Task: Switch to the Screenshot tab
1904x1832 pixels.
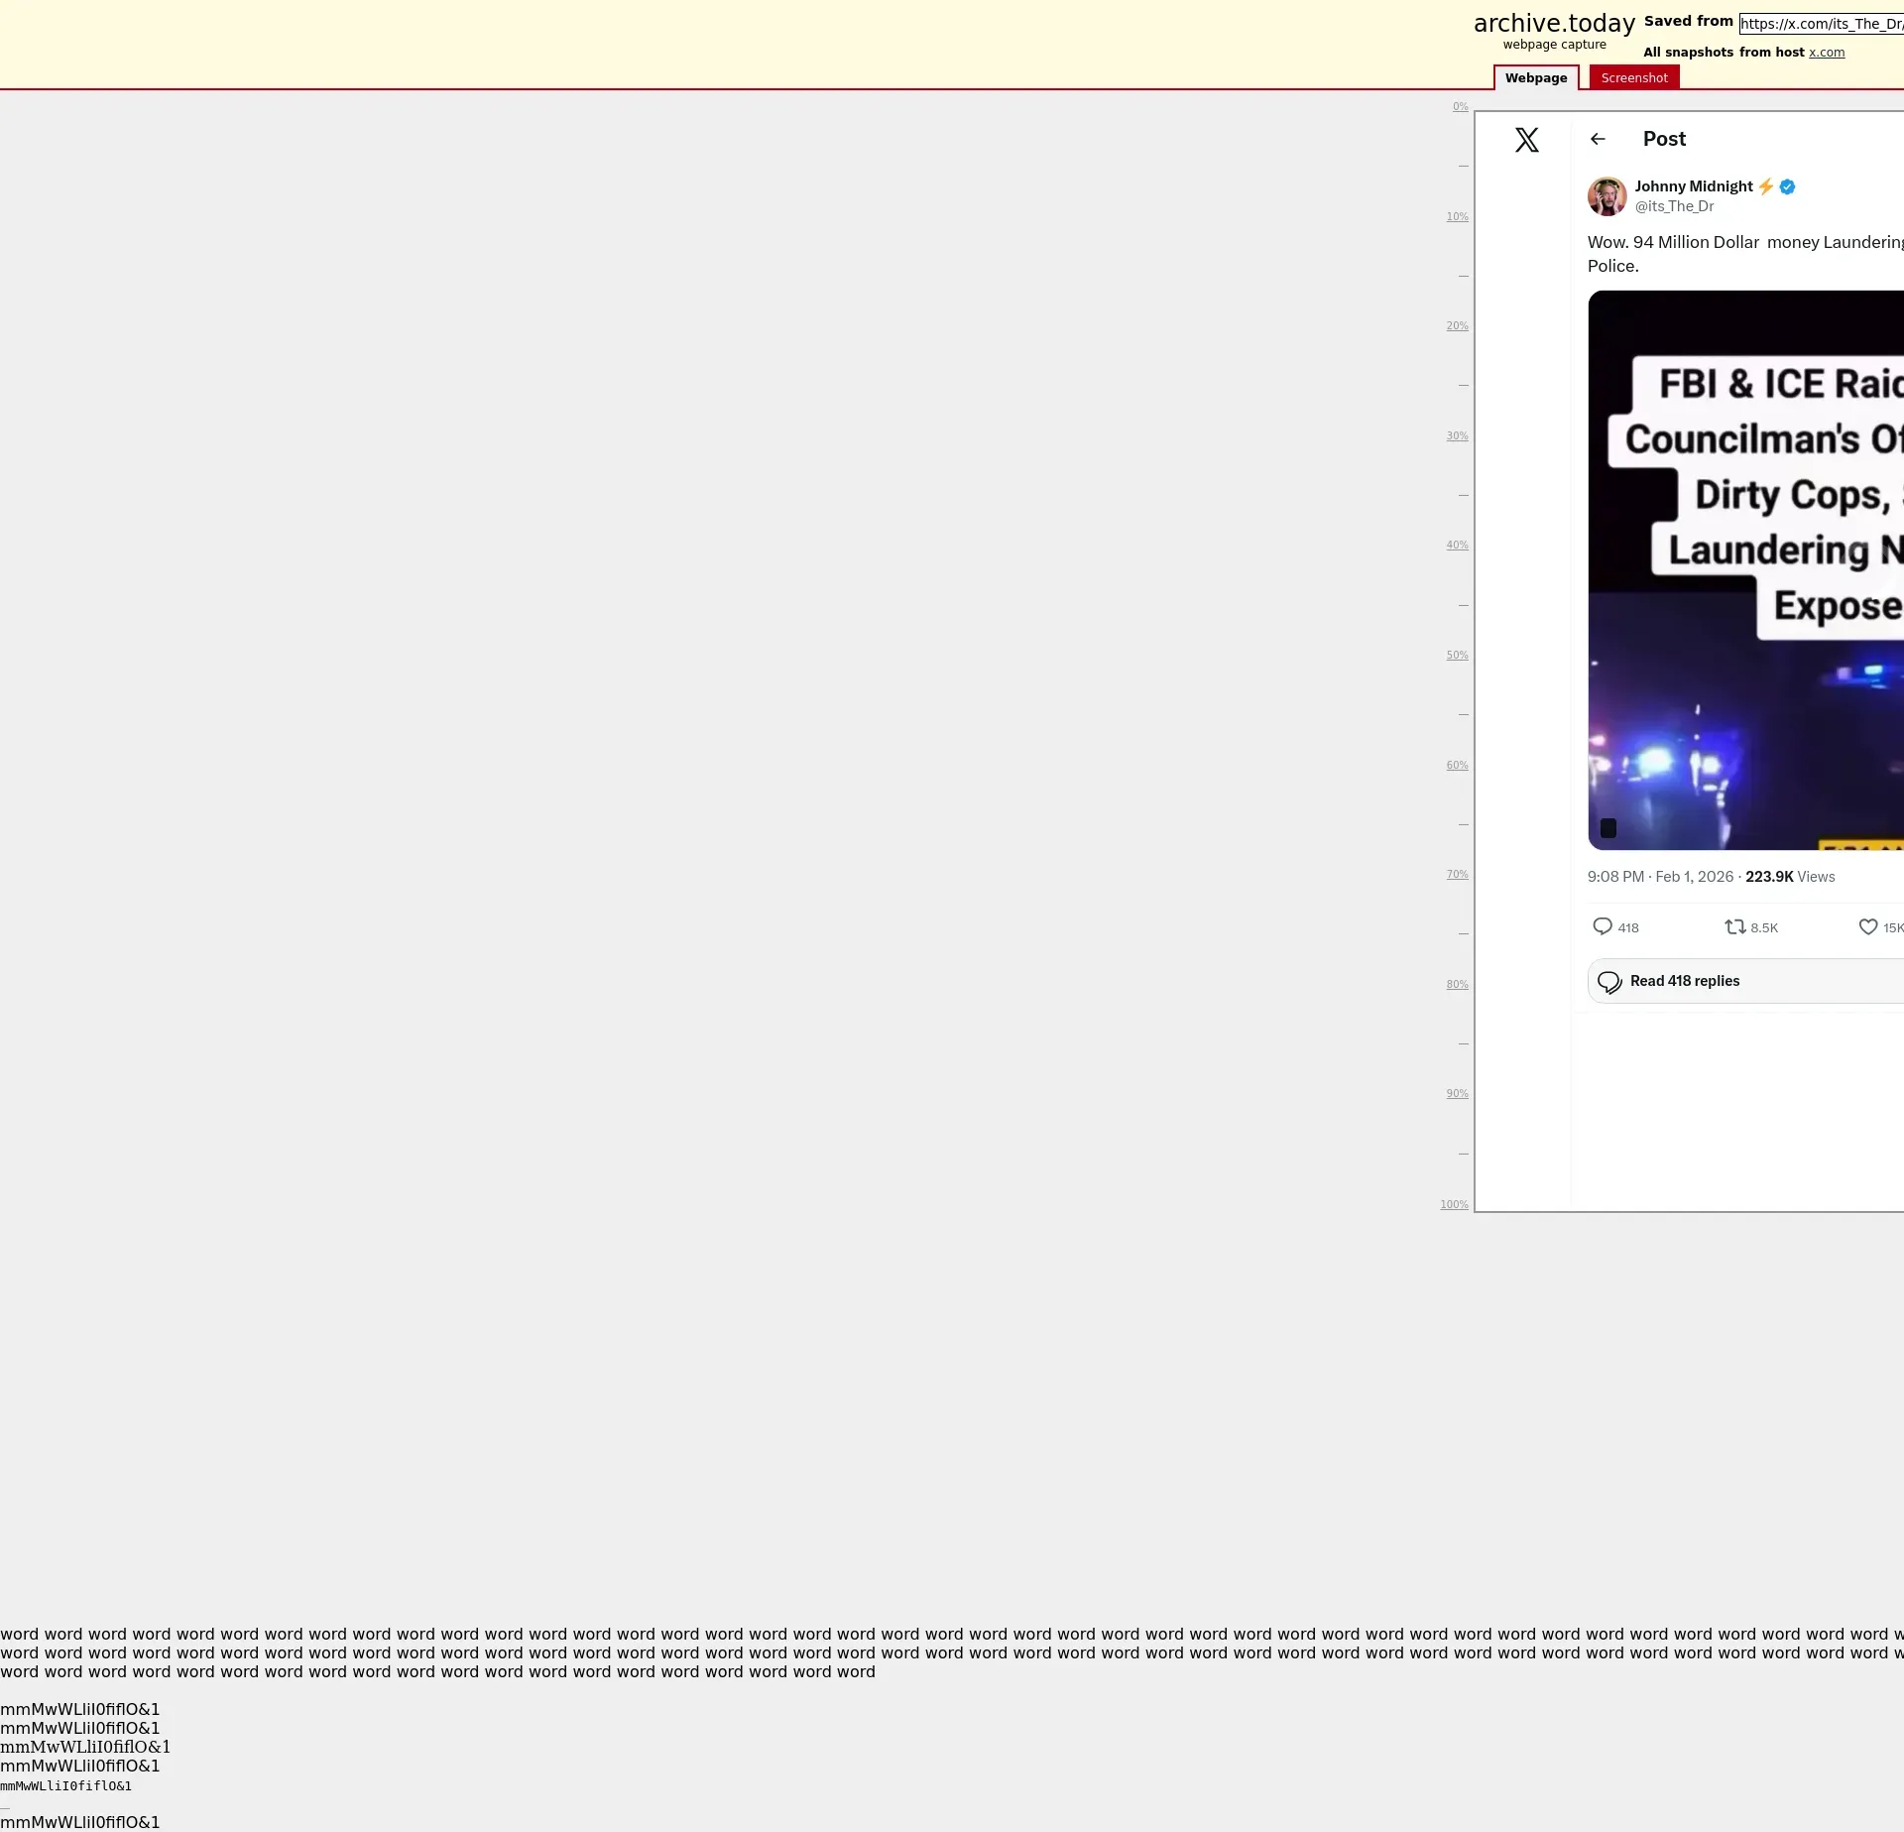Action: coord(1633,78)
